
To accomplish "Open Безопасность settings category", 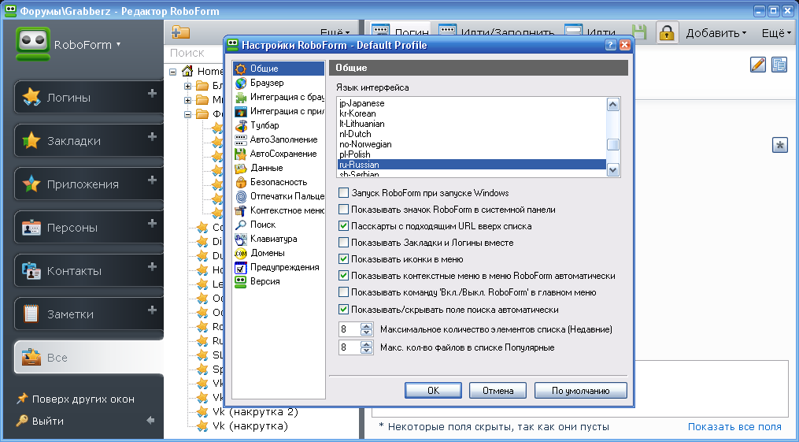I will click(x=278, y=182).
